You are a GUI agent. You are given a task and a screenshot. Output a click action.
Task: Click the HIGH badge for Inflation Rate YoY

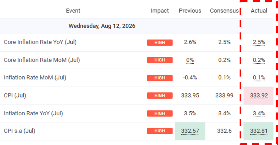(x=160, y=113)
